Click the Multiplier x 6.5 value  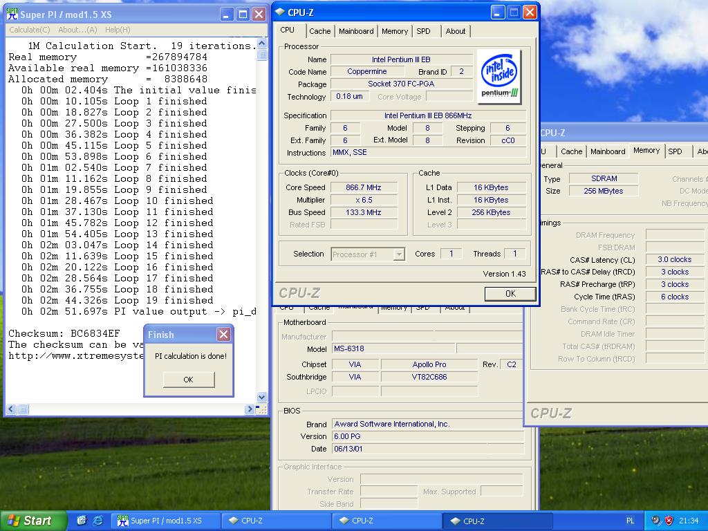coord(364,200)
